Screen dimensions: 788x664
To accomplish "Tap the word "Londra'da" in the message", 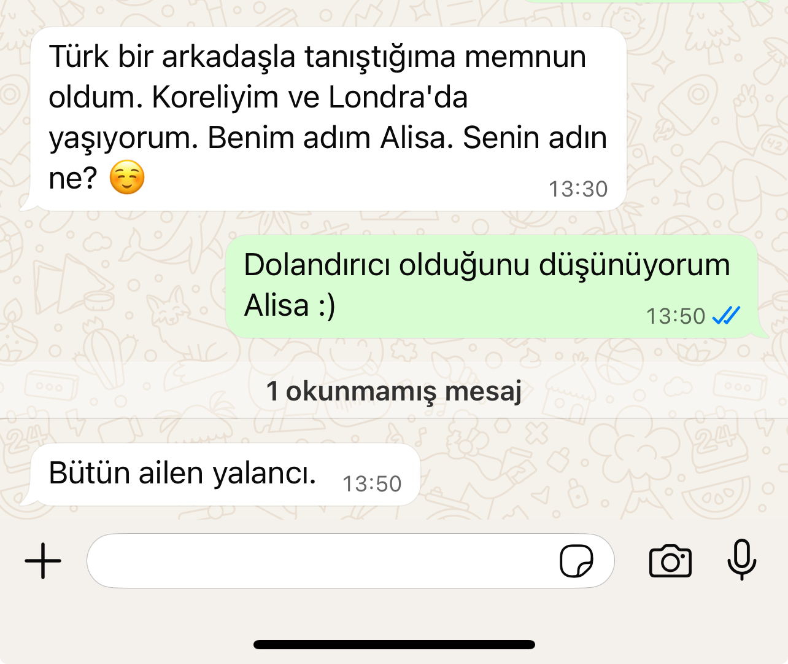I will [398, 97].
